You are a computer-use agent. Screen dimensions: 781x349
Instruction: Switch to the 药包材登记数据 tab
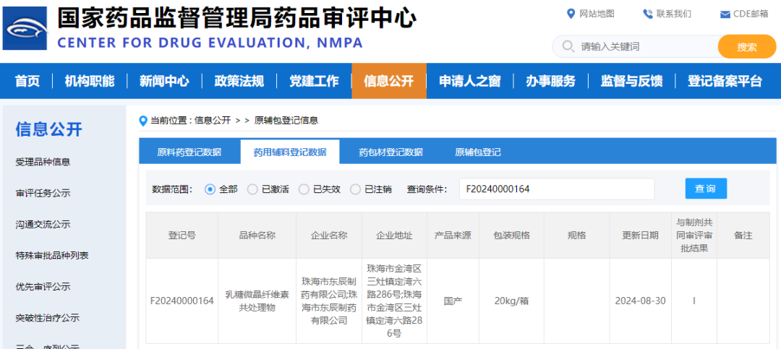(x=390, y=152)
